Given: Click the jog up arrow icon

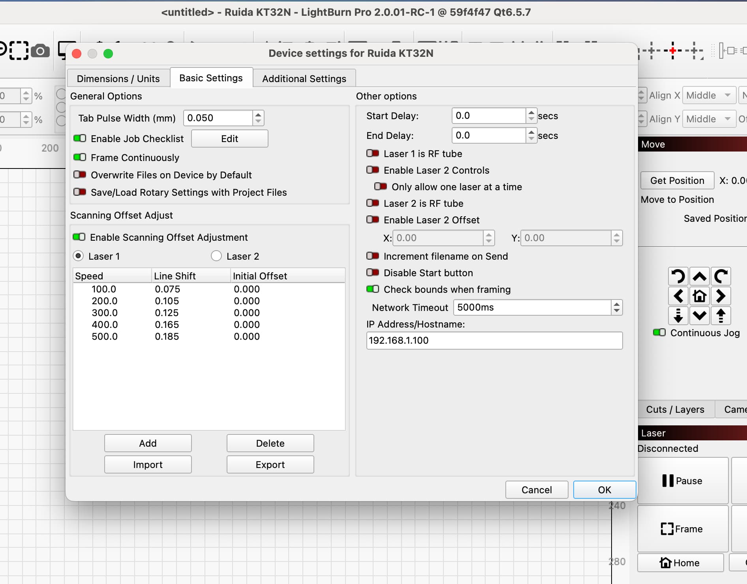Looking at the screenshot, I should (x=699, y=276).
